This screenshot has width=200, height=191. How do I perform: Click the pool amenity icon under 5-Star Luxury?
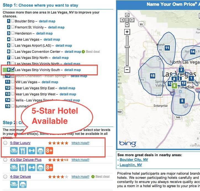[14, 151]
